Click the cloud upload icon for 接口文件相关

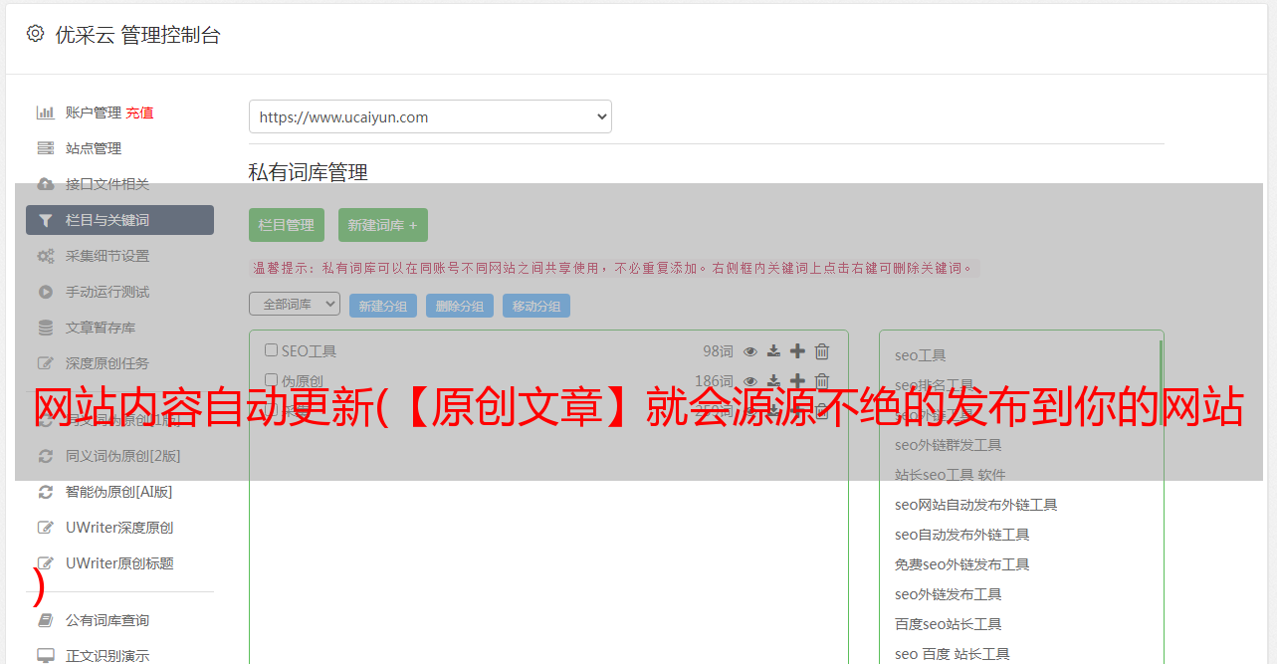[45, 184]
